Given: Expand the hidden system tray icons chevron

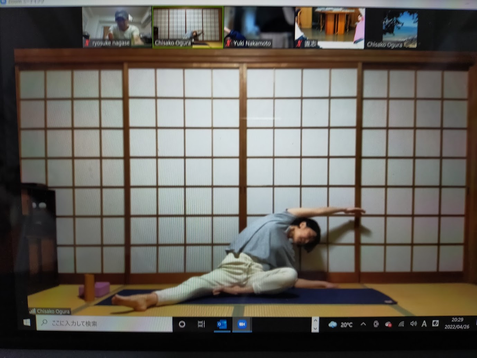Looking at the screenshot, I should [x=363, y=324].
